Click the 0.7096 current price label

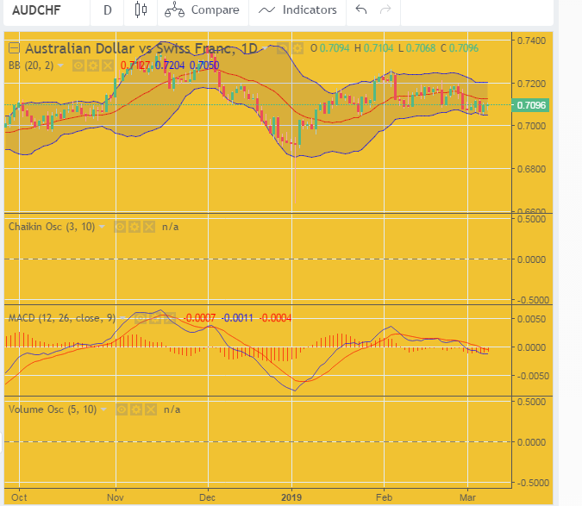(529, 105)
